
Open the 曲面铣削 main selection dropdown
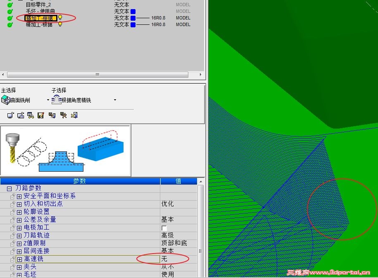click(x=48, y=100)
